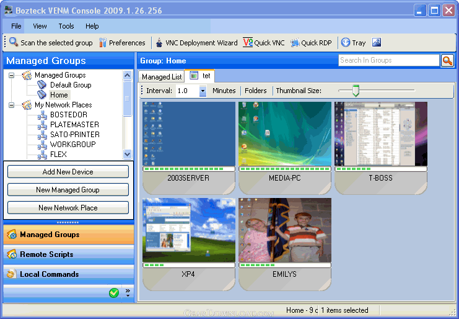Image resolution: width=459 pixels, height=319 pixels.
Task: Click the Minutes label in thumbnail toolbar
Action: (224, 91)
